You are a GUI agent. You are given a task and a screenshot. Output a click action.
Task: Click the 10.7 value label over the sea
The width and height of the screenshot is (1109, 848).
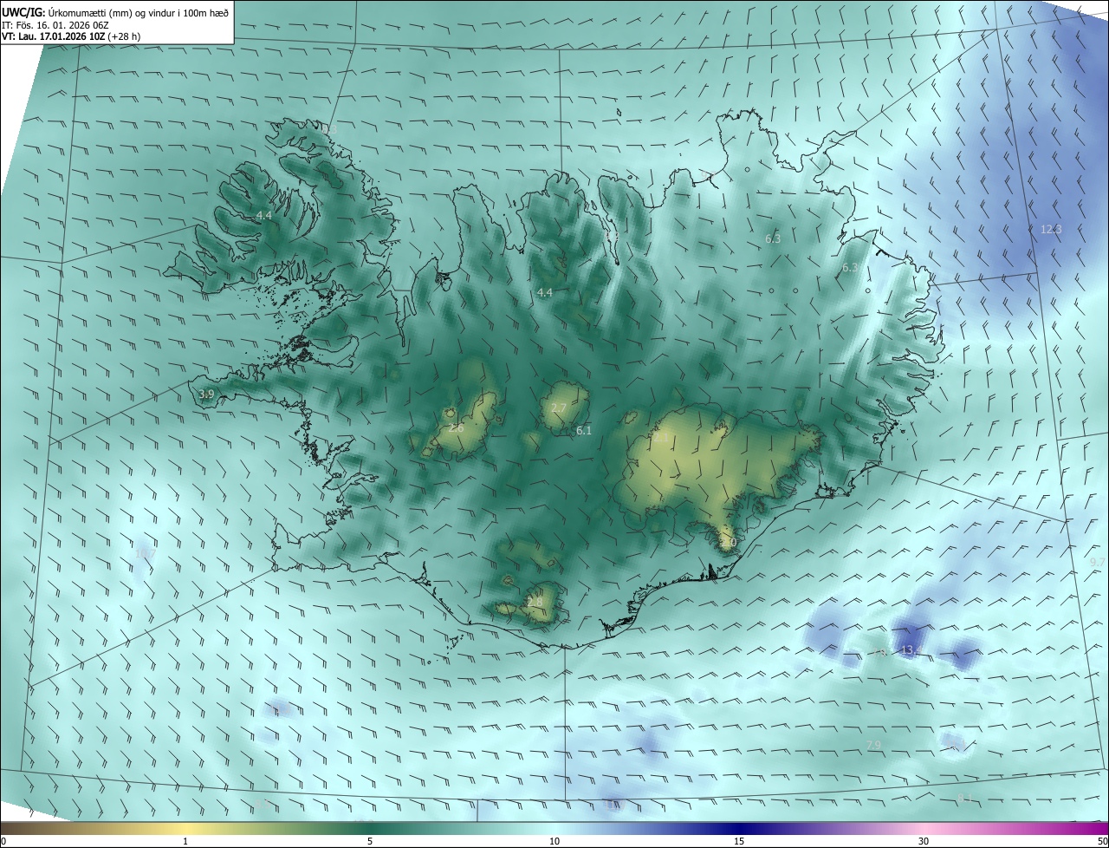tap(146, 553)
